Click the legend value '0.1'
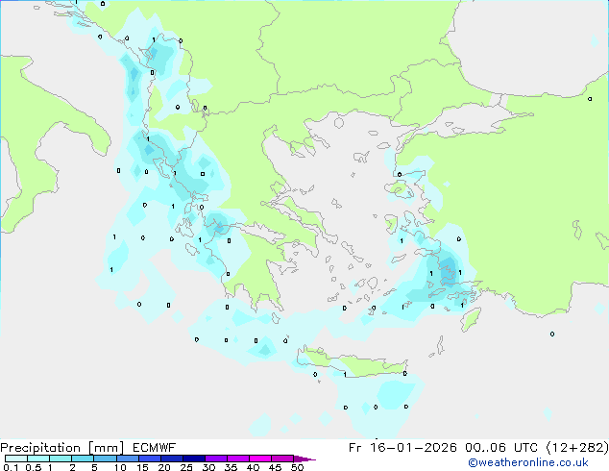 tap(11, 467)
